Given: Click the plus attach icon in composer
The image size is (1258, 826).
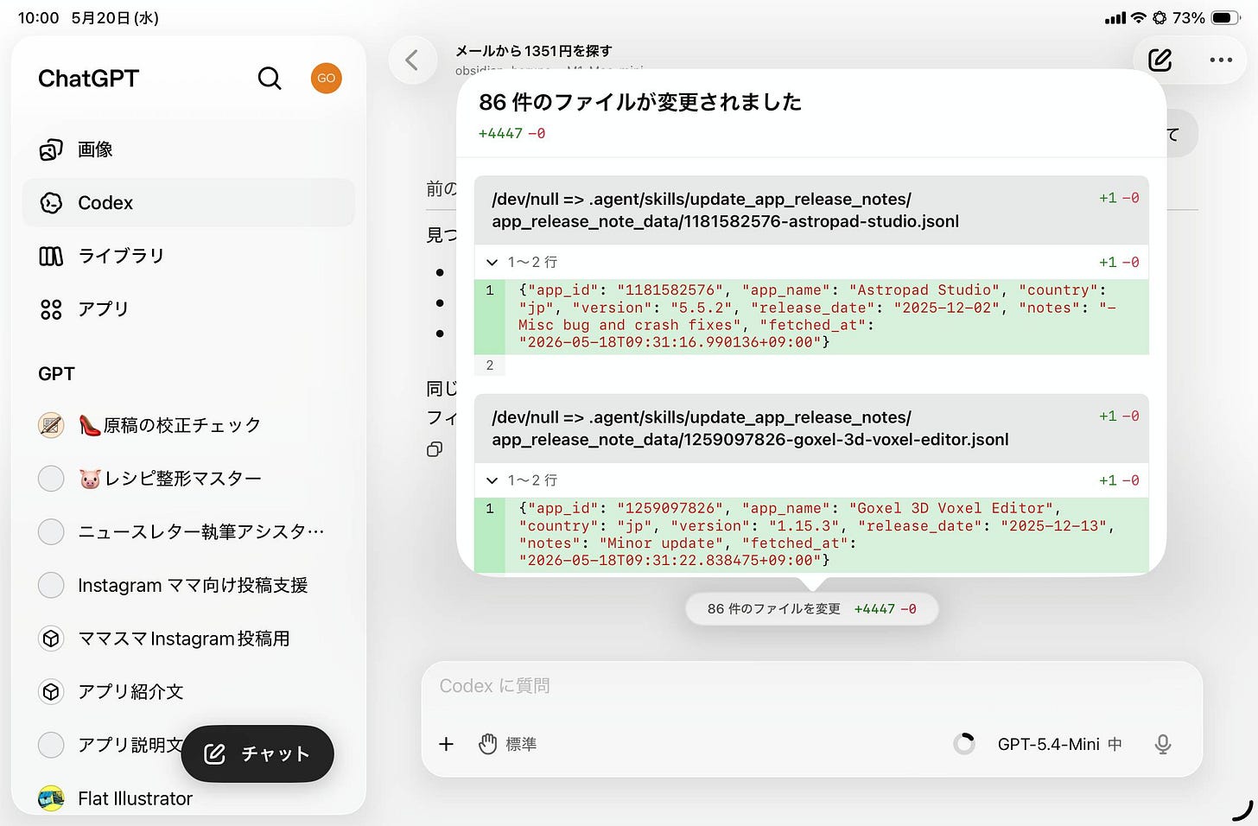Looking at the screenshot, I should tap(446, 744).
